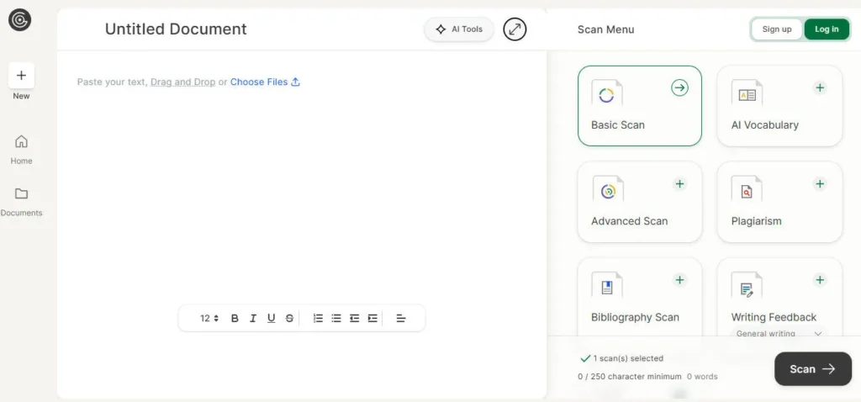
Task: Click the Advanced Scan document icon
Action: click(x=607, y=190)
